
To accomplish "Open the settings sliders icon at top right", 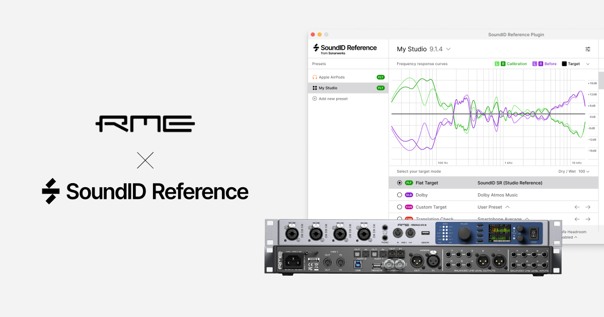I will click(x=588, y=49).
